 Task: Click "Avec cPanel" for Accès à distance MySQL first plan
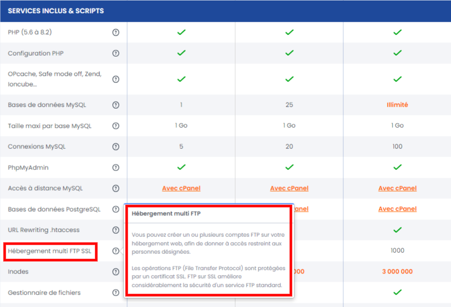click(x=181, y=188)
